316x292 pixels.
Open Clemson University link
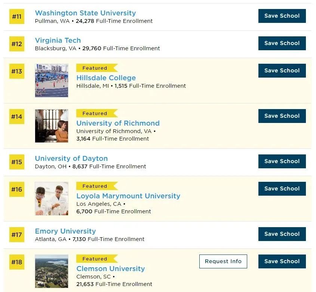tap(110, 269)
